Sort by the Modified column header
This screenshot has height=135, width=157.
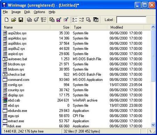126,27
